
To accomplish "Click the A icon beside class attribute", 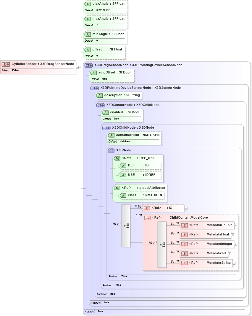I will click(123, 196).
